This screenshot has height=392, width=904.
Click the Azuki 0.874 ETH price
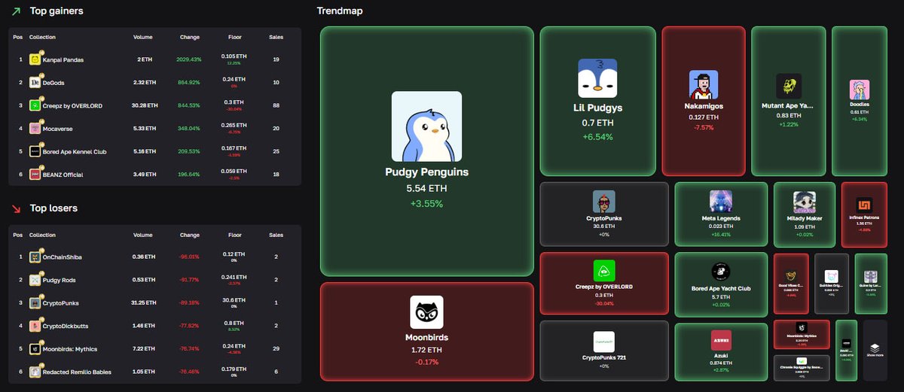pos(721,363)
